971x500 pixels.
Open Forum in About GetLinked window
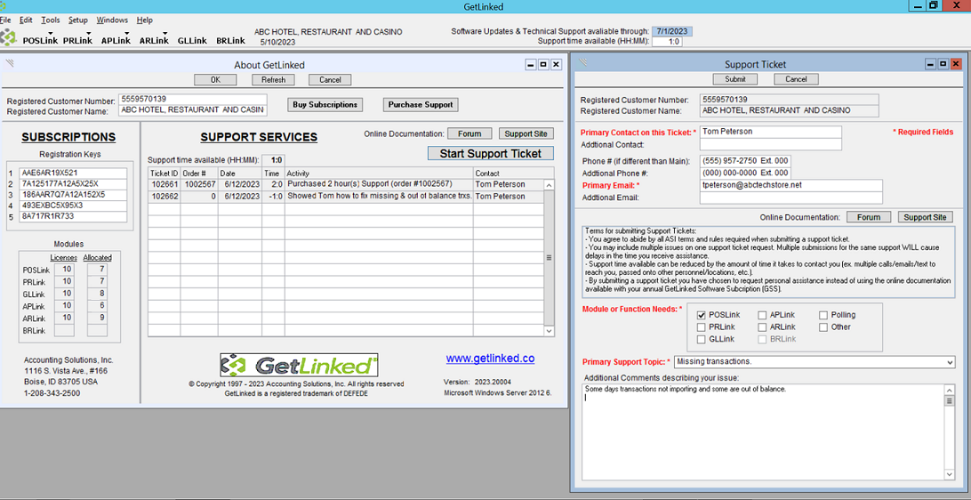point(469,133)
